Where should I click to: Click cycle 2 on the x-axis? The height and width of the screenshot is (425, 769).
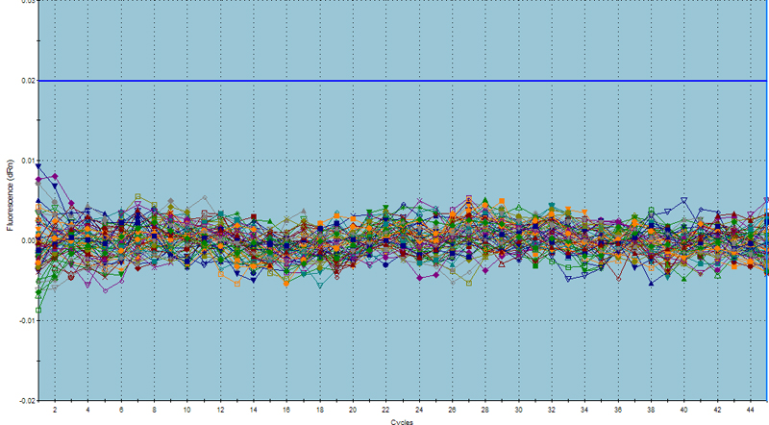pos(55,409)
